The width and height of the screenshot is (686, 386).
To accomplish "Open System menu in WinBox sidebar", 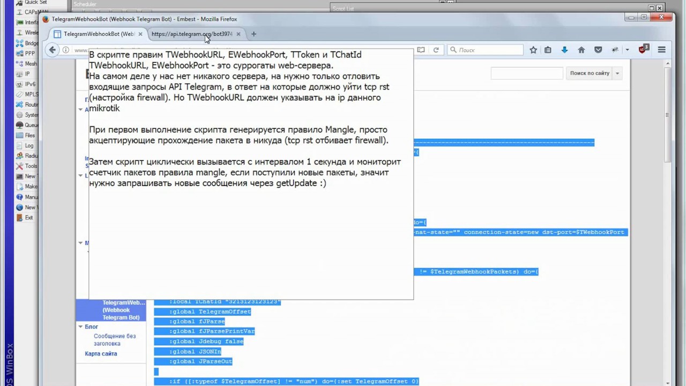I will [27, 115].
